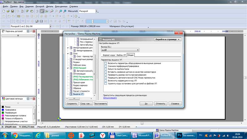
Task: Open the Chrome taskbar item
Action: click(22, 135)
